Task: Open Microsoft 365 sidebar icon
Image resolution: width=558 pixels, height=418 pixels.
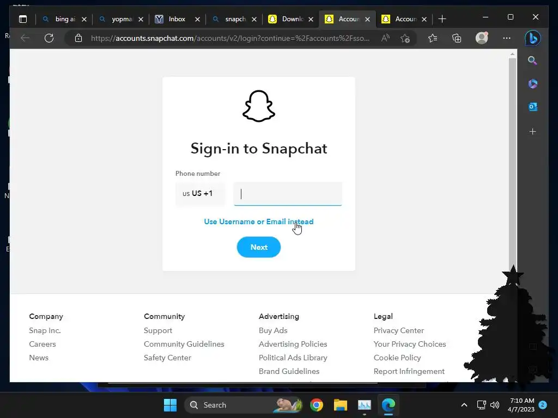Action: 533,84
